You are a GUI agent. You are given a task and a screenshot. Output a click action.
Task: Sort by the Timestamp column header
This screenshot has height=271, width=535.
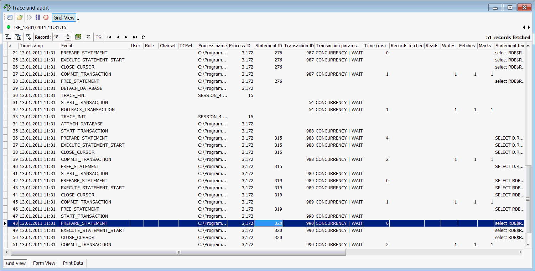coord(39,45)
